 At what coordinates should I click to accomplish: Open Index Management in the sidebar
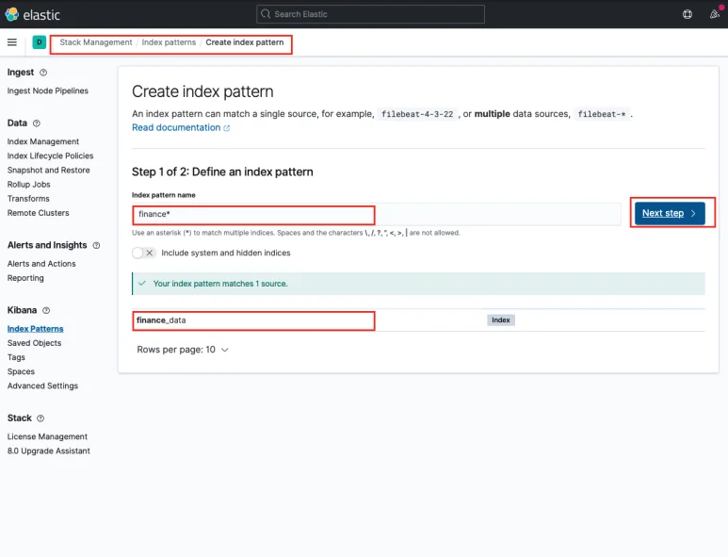pyautogui.click(x=43, y=141)
